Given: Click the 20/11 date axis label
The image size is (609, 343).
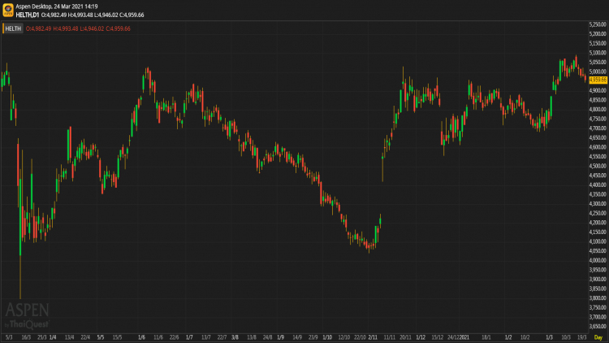Looking at the screenshot, I should (405, 337).
